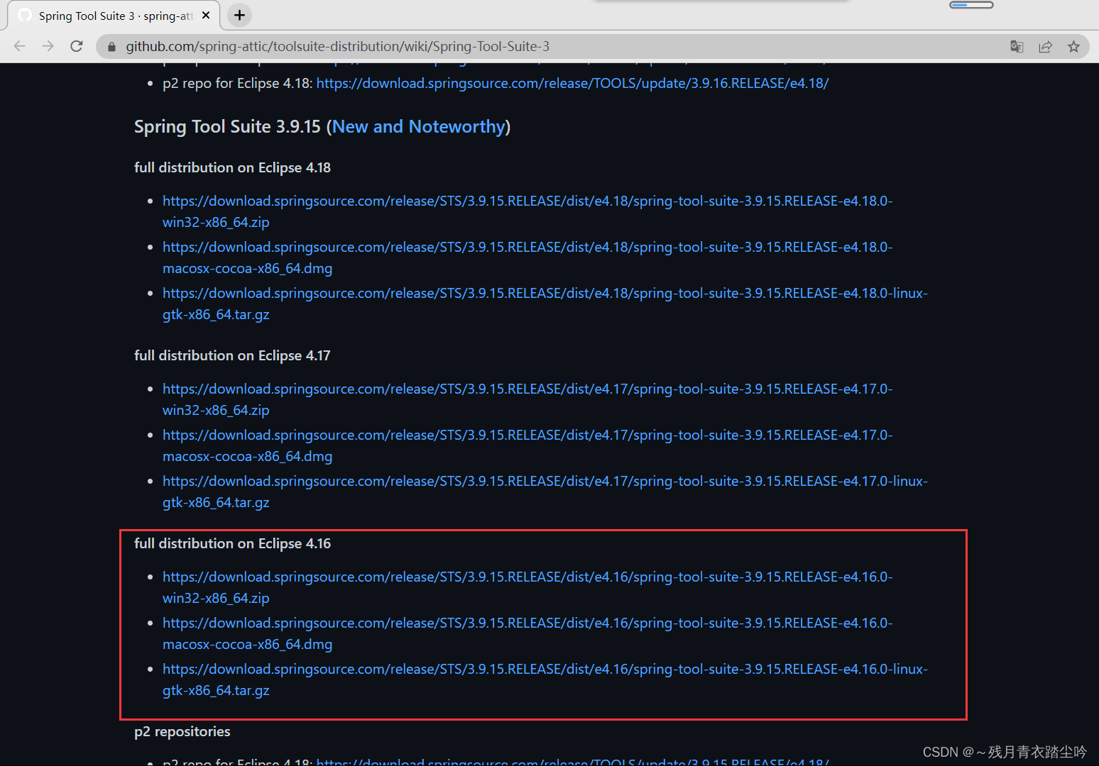Open the New and Noteworthy link
This screenshot has width=1099, height=766.
click(x=419, y=126)
